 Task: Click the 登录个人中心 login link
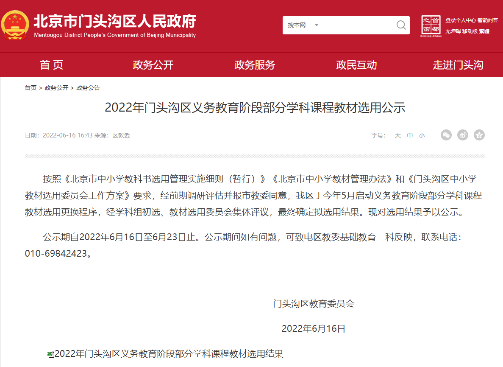(460, 20)
